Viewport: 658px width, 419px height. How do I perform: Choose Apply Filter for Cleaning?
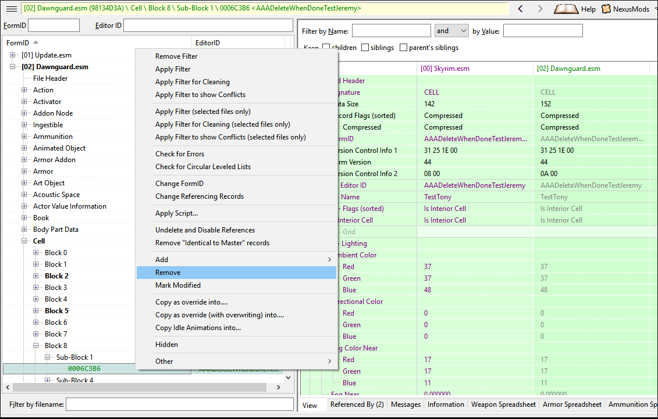pos(237,82)
